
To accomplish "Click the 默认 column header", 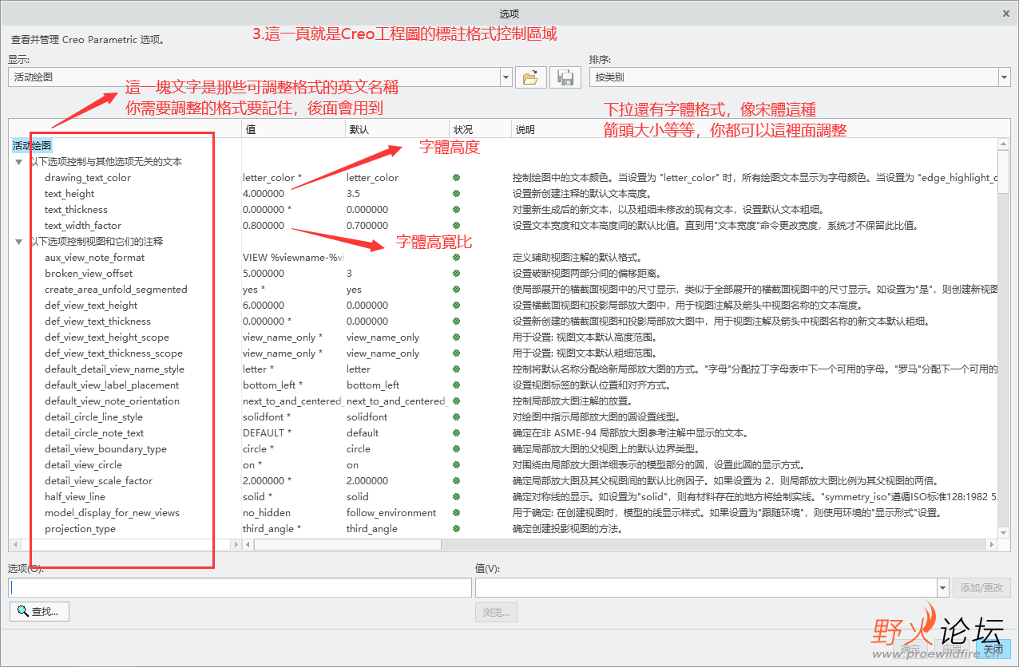I will (397, 129).
